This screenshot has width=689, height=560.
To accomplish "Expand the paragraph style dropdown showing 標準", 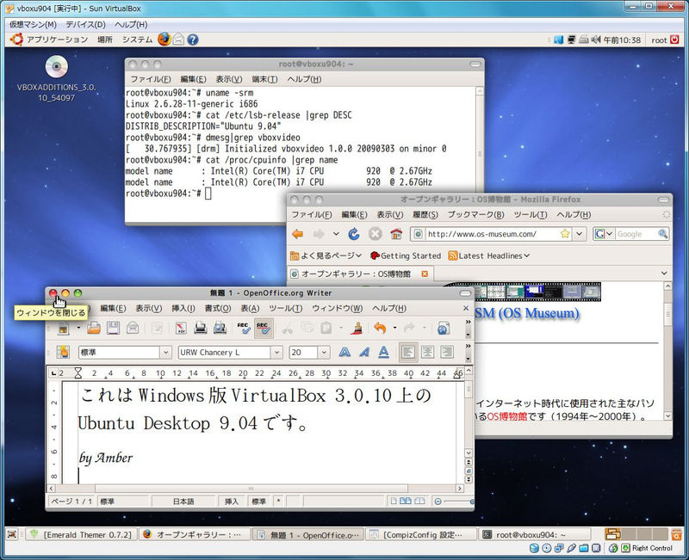I will 165,353.
